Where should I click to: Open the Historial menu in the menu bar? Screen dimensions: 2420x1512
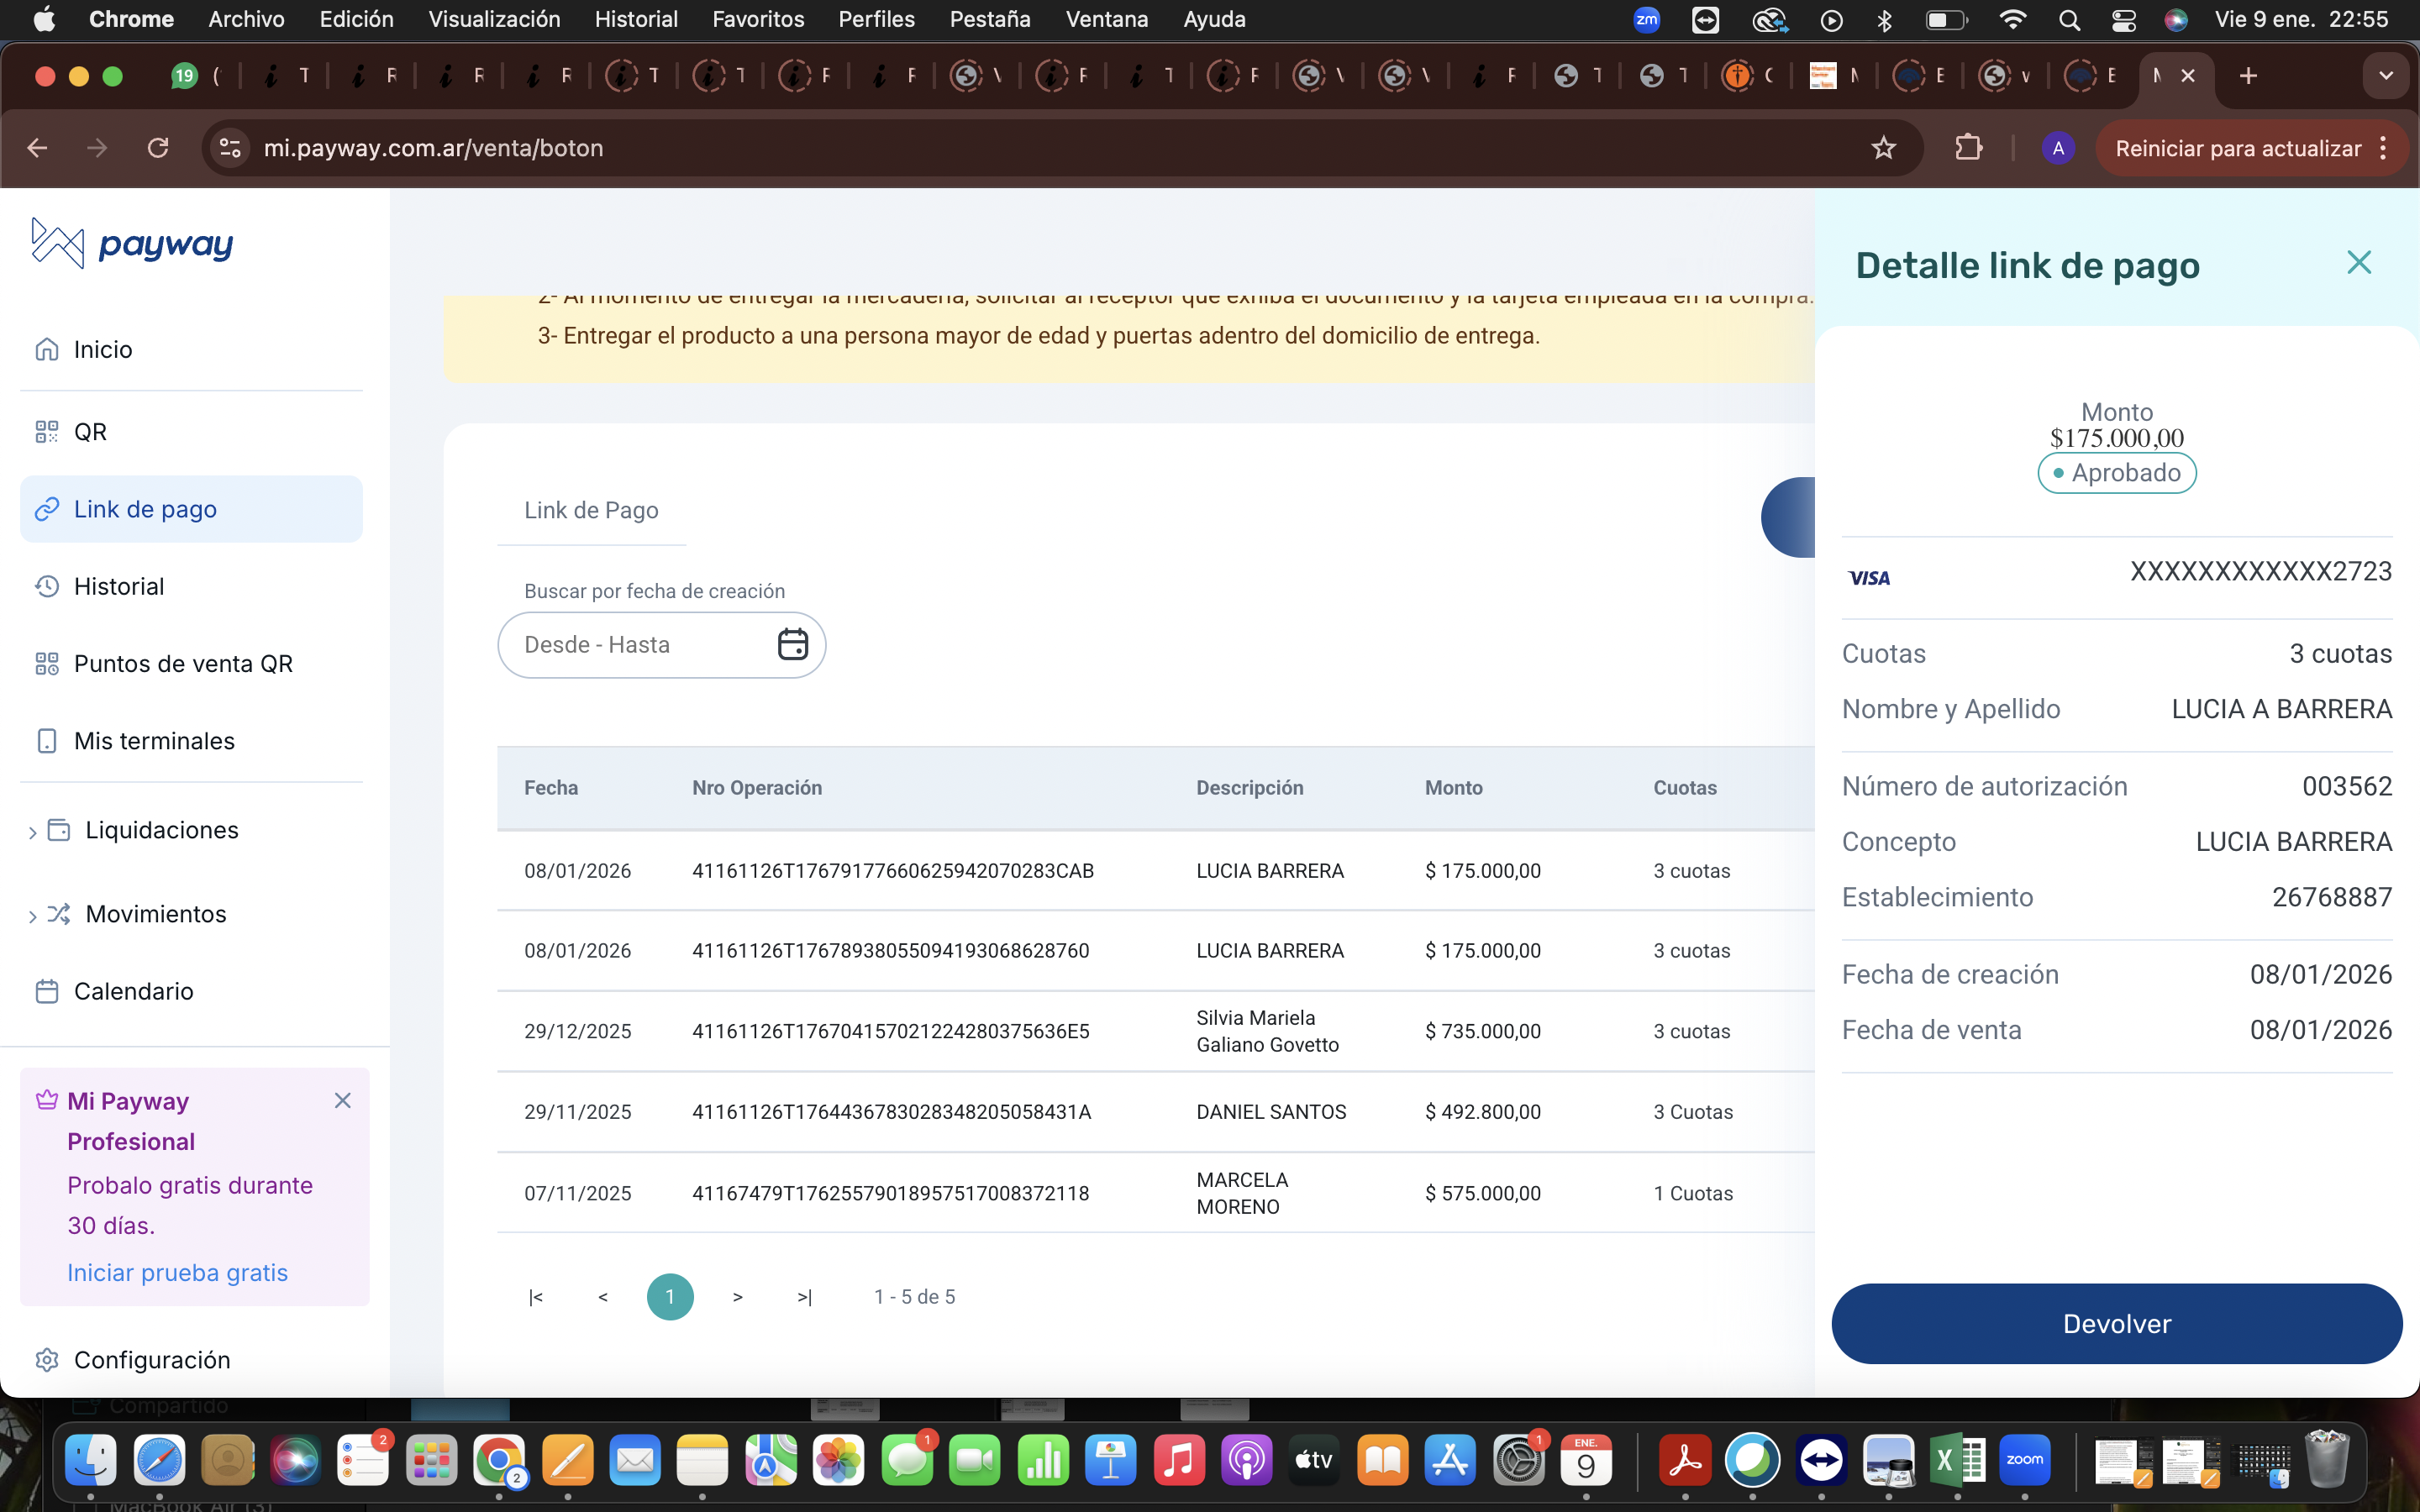635,19
